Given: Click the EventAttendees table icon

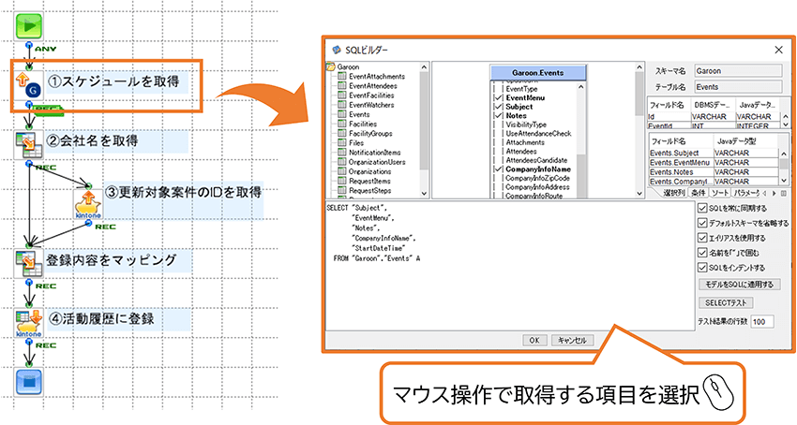Looking at the screenshot, I should tap(342, 86).
